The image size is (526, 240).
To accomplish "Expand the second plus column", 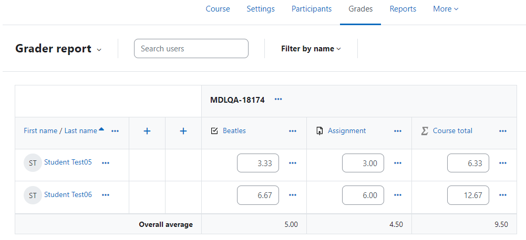I will coord(183,131).
